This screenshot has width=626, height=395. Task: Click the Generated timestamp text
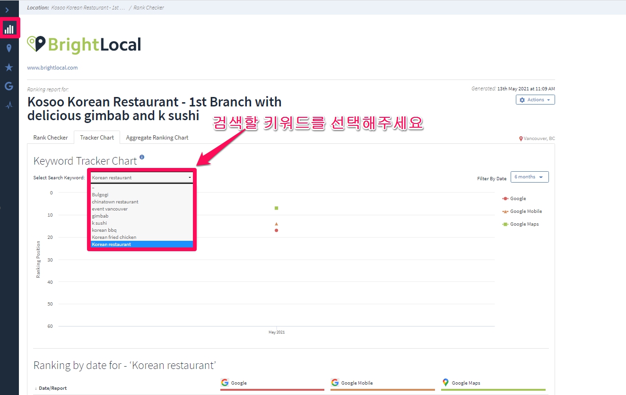click(513, 88)
